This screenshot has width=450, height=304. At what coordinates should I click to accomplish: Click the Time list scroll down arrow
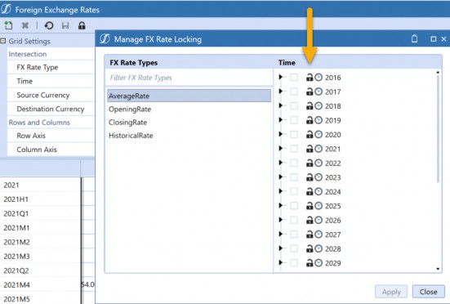438,269
